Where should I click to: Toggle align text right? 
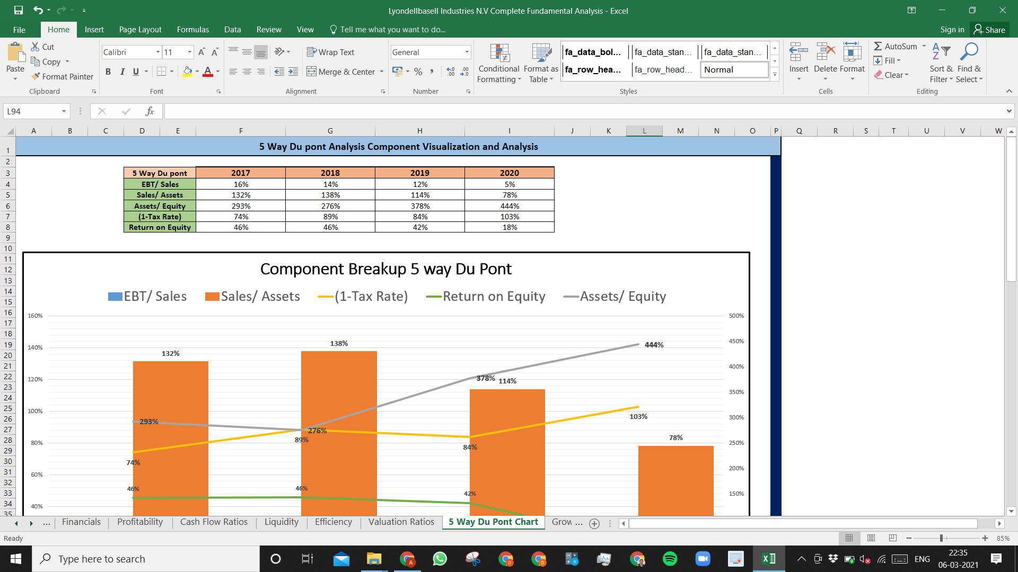(x=261, y=71)
